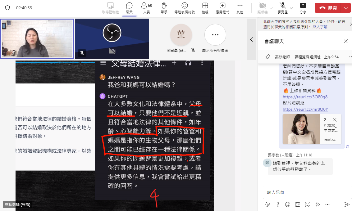Open hamburger menu in shared ChatGPT screen
This screenshot has height=211, width=352.
tap(103, 63)
